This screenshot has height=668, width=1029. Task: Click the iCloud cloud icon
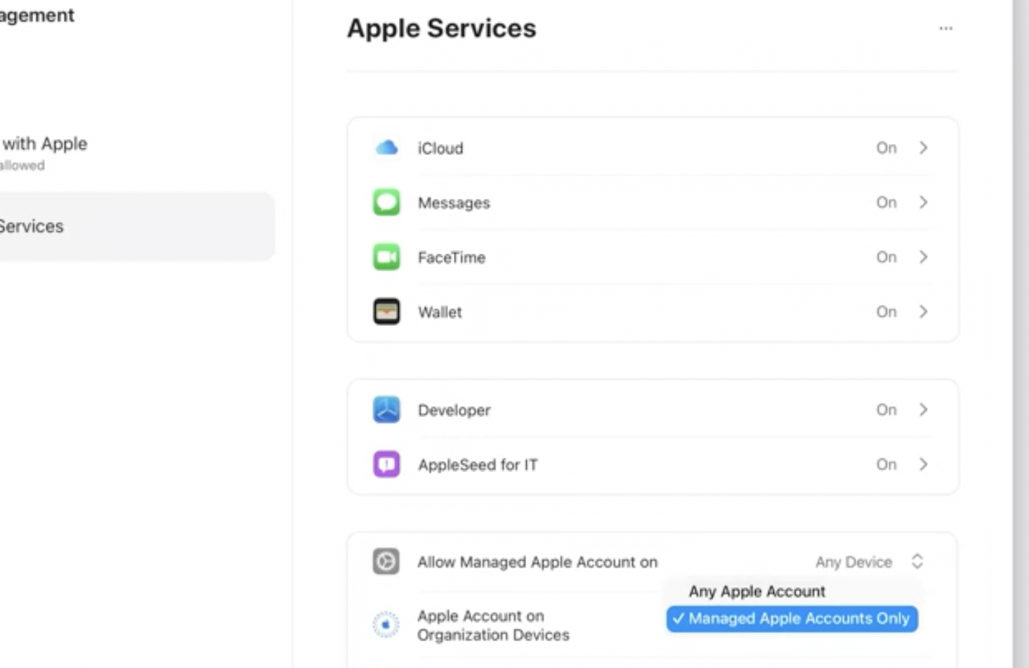coord(386,148)
